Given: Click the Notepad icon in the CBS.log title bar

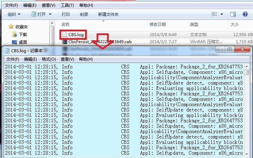Looking at the screenshot, I should [7, 51].
